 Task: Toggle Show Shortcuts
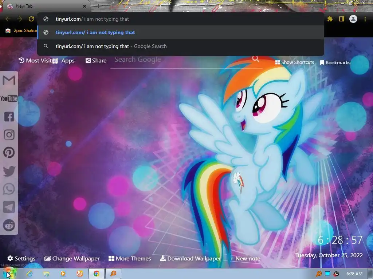pos(294,62)
